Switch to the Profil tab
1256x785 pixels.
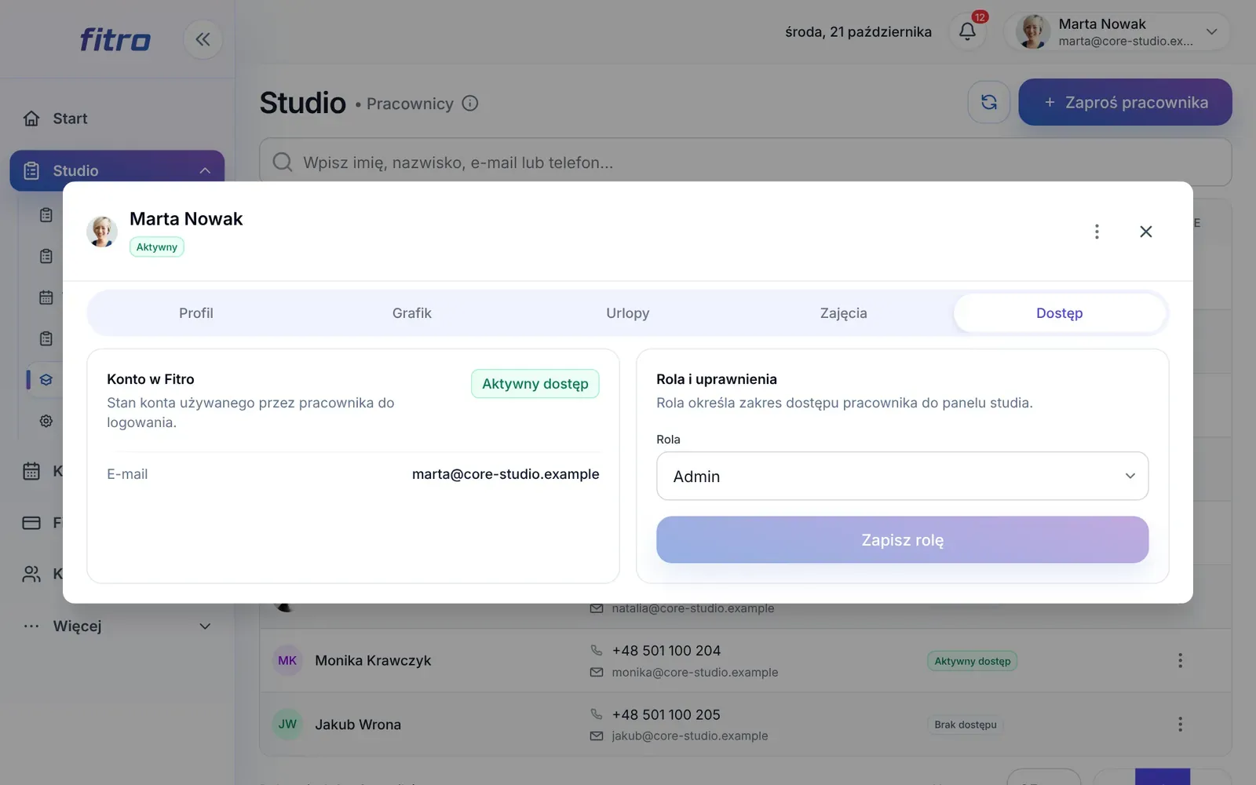196,313
